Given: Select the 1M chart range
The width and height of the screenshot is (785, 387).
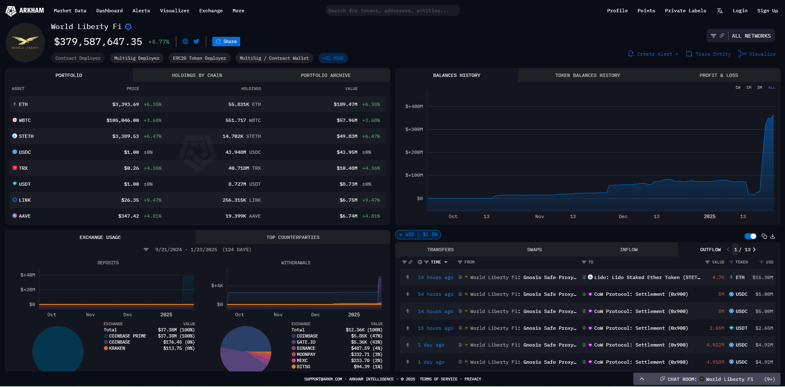Looking at the screenshot, I should point(749,88).
